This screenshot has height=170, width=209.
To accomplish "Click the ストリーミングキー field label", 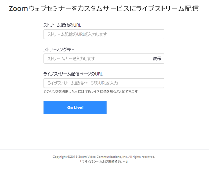I will click(59, 49).
